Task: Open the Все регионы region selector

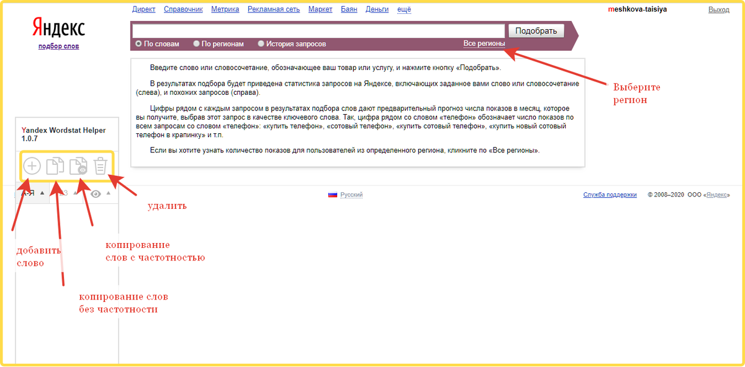Action: tap(484, 44)
